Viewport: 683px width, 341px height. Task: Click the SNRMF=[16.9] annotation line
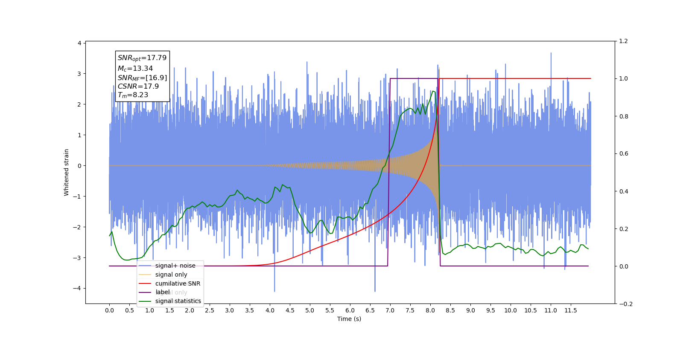point(142,78)
